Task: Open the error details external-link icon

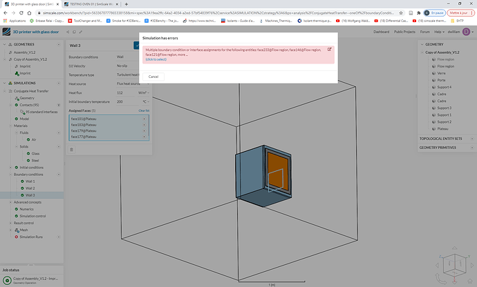Action: coord(329,49)
